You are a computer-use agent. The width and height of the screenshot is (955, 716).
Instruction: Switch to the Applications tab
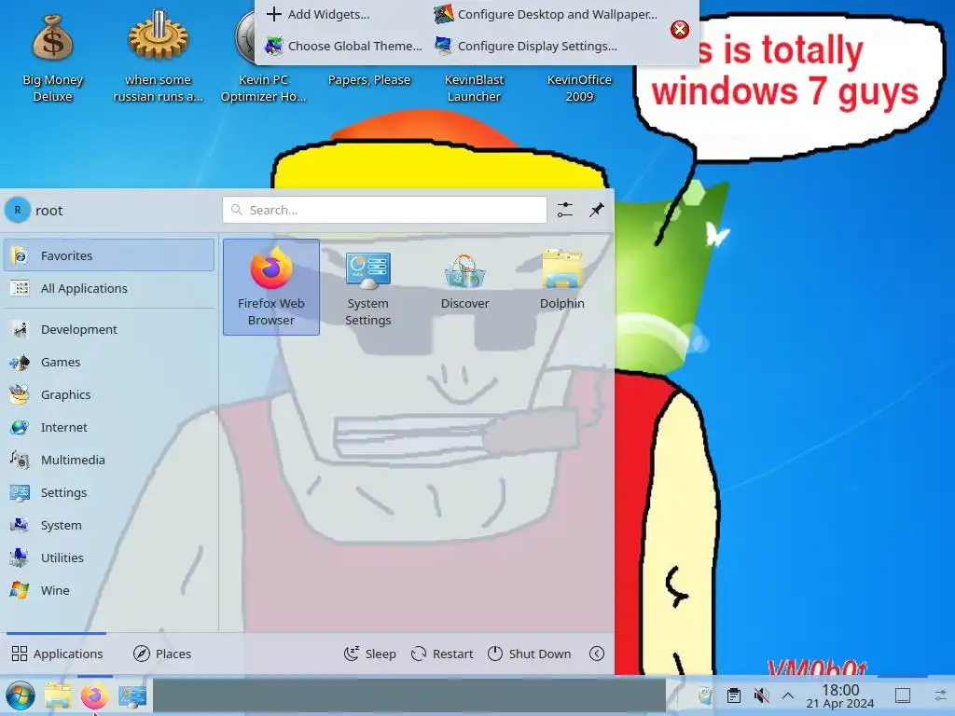[x=57, y=654]
